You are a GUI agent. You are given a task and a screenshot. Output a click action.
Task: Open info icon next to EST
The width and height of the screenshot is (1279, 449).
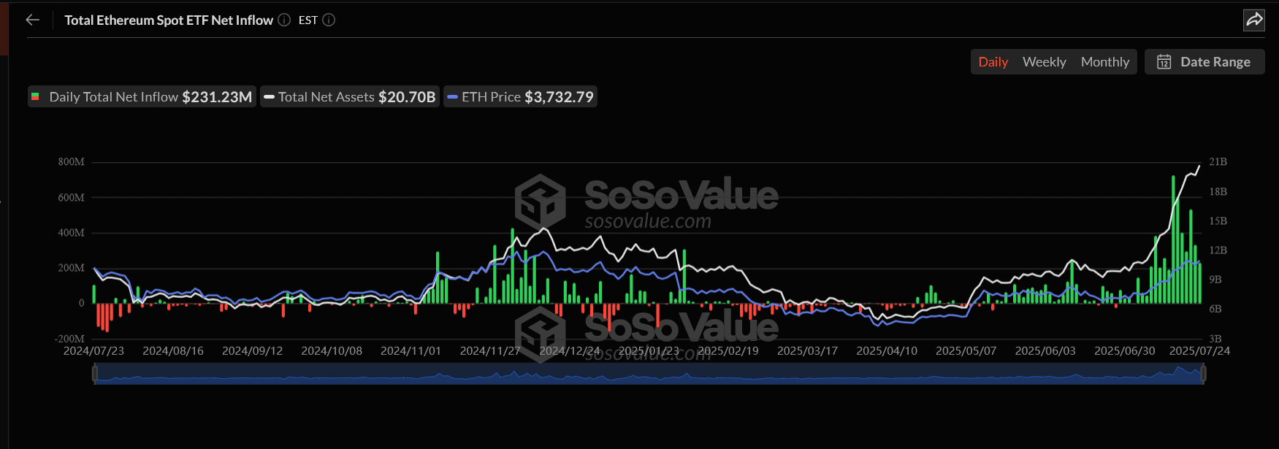coord(329,20)
